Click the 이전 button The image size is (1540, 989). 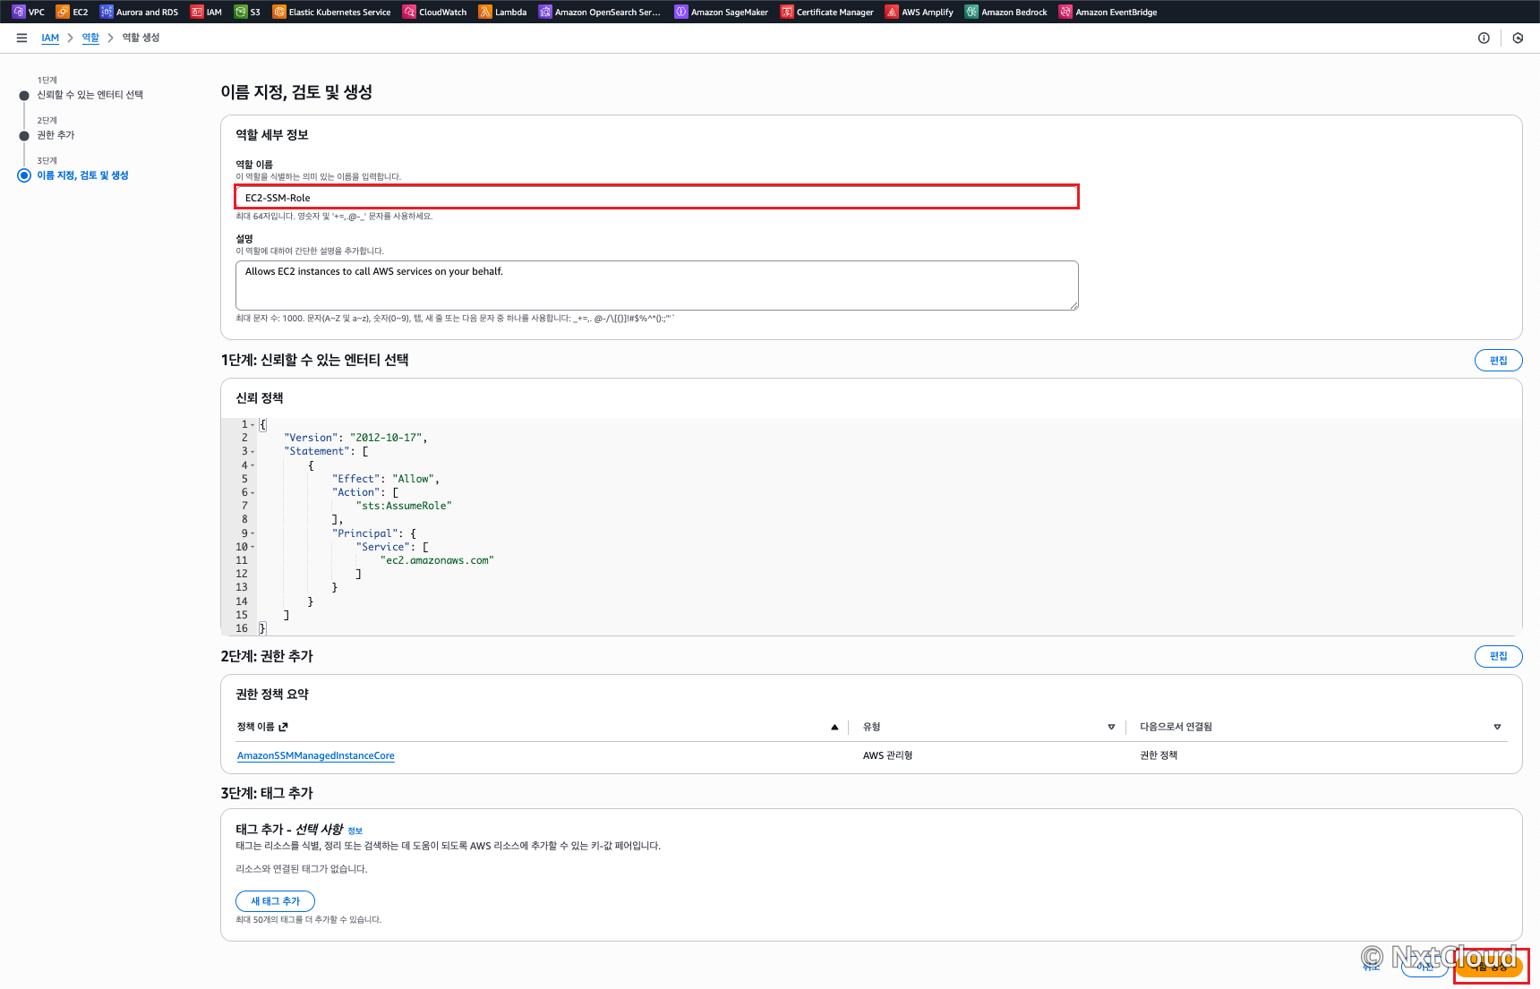click(1424, 967)
